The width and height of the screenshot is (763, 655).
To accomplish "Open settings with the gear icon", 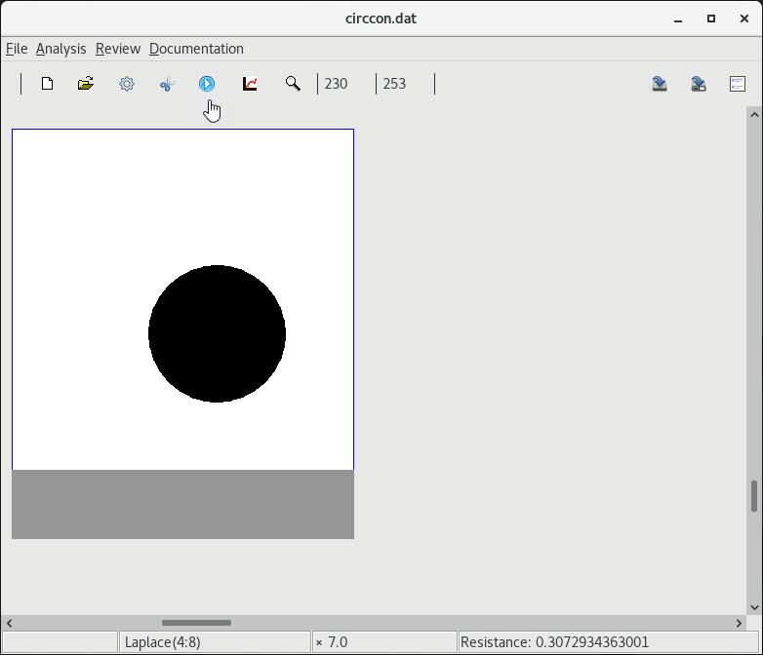I will coord(127,84).
